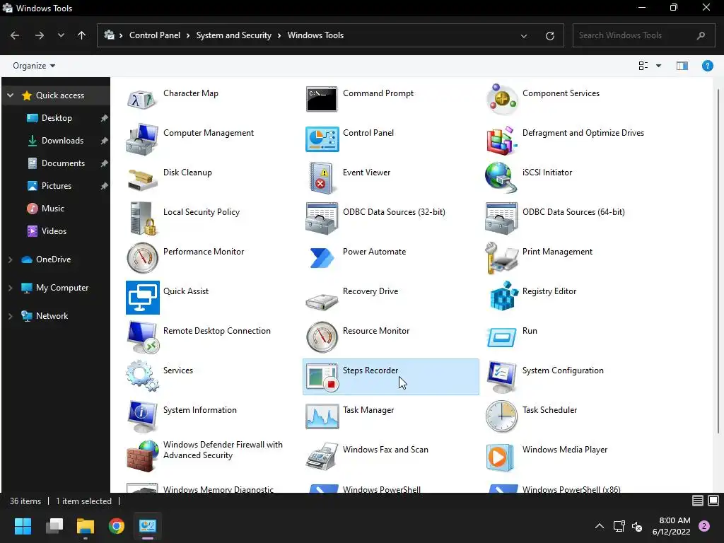Open the Windows Start button
Screen dimensions: 724x543
coord(23,526)
